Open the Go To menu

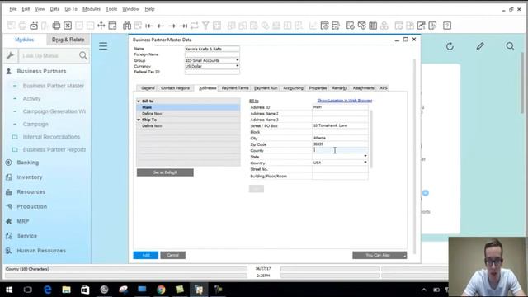click(x=71, y=9)
